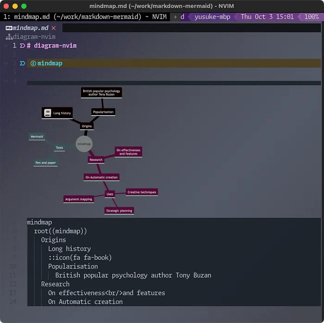Place cursor on '::icon(fa fa-book)' line
This screenshot has width=324, height=323.
click(x=80, y=258)
